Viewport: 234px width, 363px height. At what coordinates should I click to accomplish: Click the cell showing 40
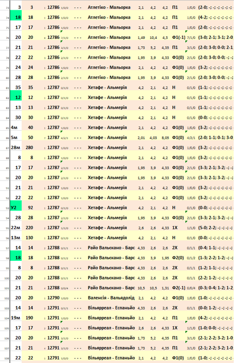click(x=29, y=128)
